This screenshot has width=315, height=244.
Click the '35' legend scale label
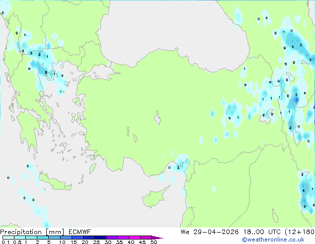[x=119, y=242]
